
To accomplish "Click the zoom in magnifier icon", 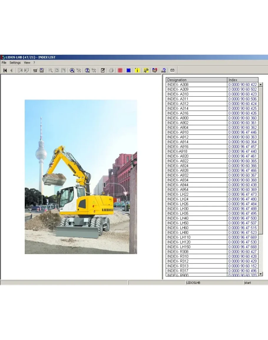I will coord(50,70).
